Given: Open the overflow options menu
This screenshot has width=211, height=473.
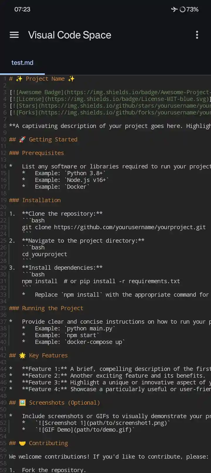Looking at the screenshot, I should point(197,35).
